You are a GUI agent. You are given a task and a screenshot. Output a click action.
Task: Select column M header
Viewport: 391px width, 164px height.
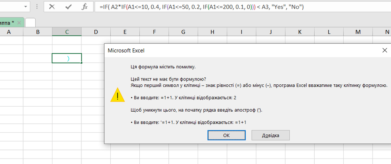tap(358, 32)
